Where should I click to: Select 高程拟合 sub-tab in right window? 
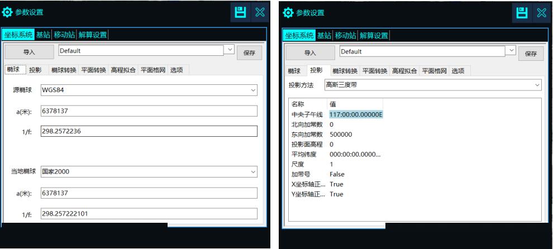404,71
